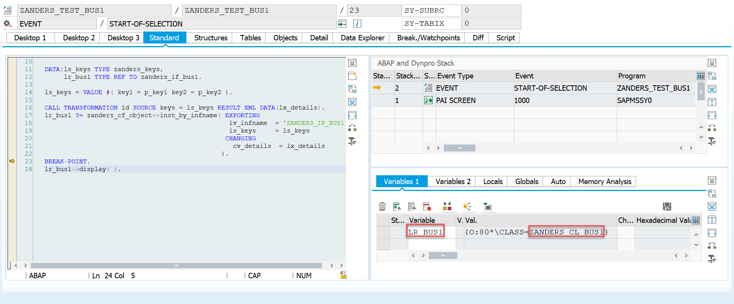Click the gear icon left of EVENT field
Viewport: 734px width, 304px height.
pyautogui.click(x=7, y=24)
